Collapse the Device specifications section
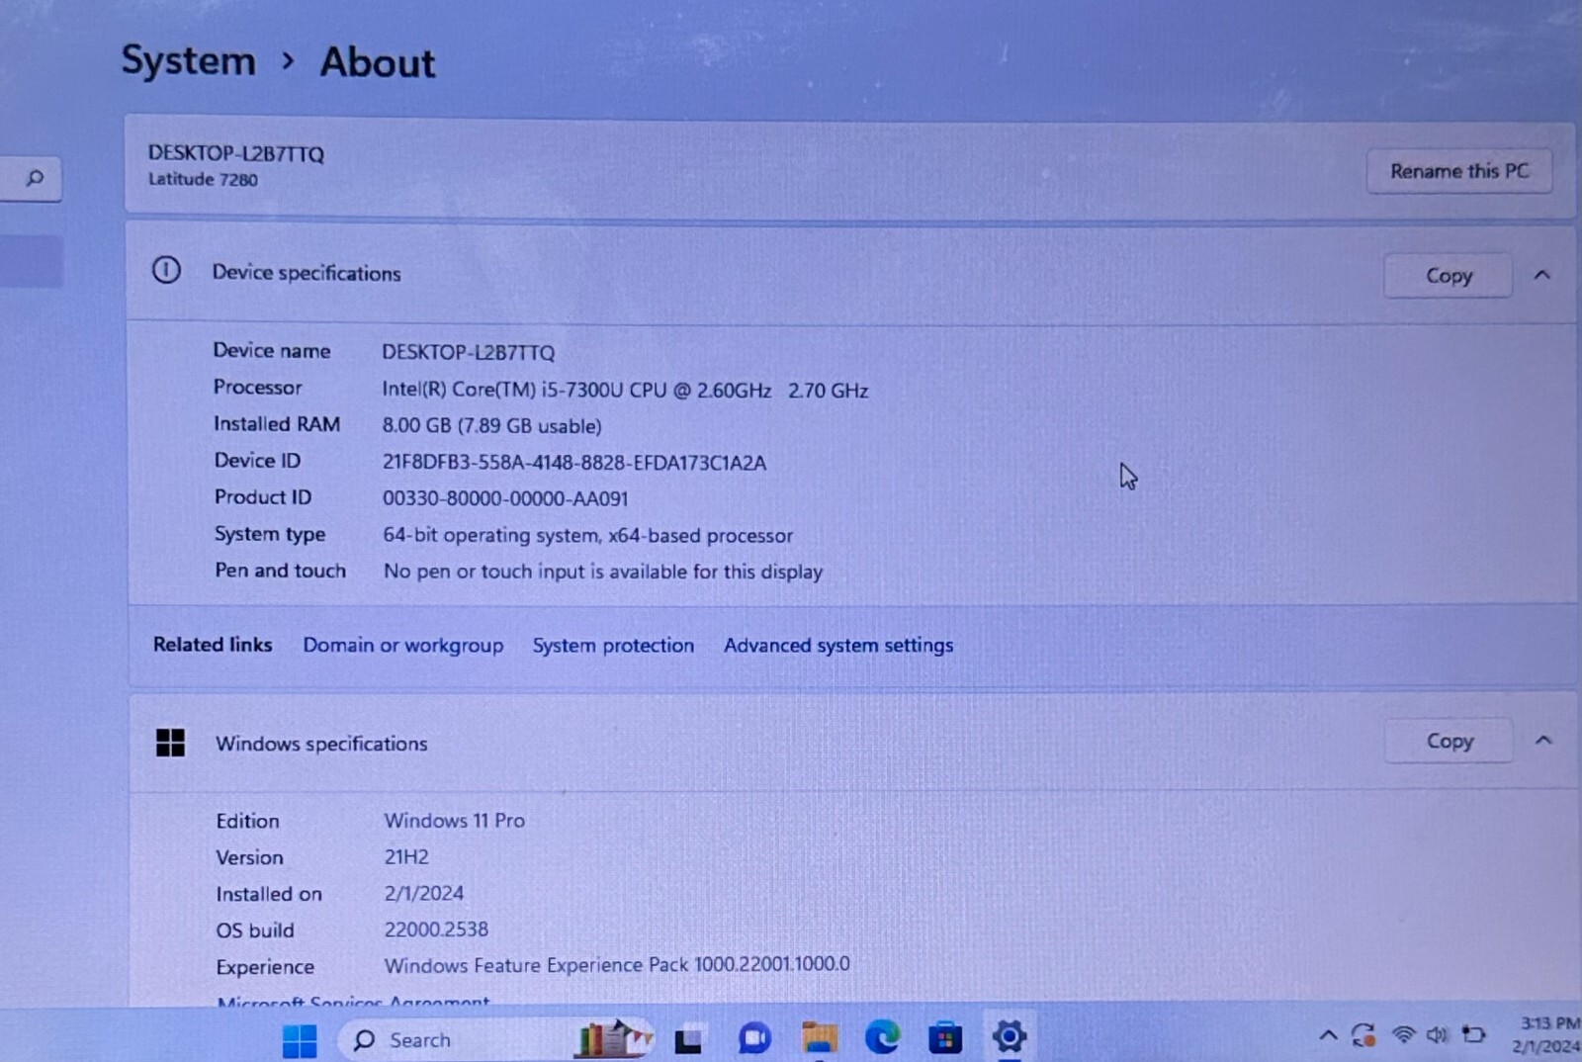1582x1062 pixels. [1542, 275]
